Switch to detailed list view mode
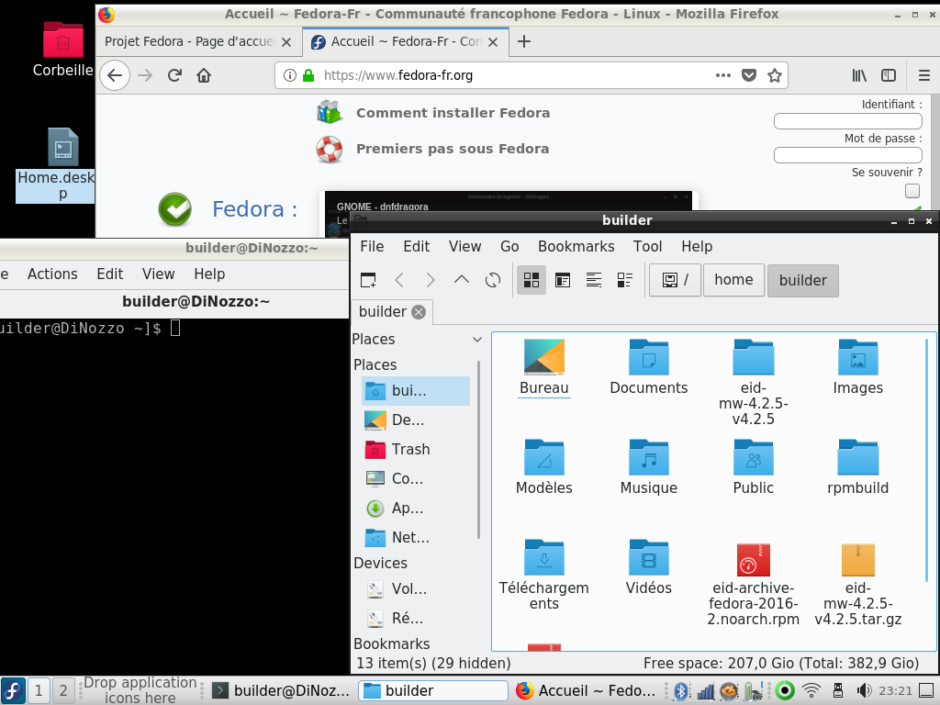The width and height of the screenshot is (940, 705). pos(624,280)
